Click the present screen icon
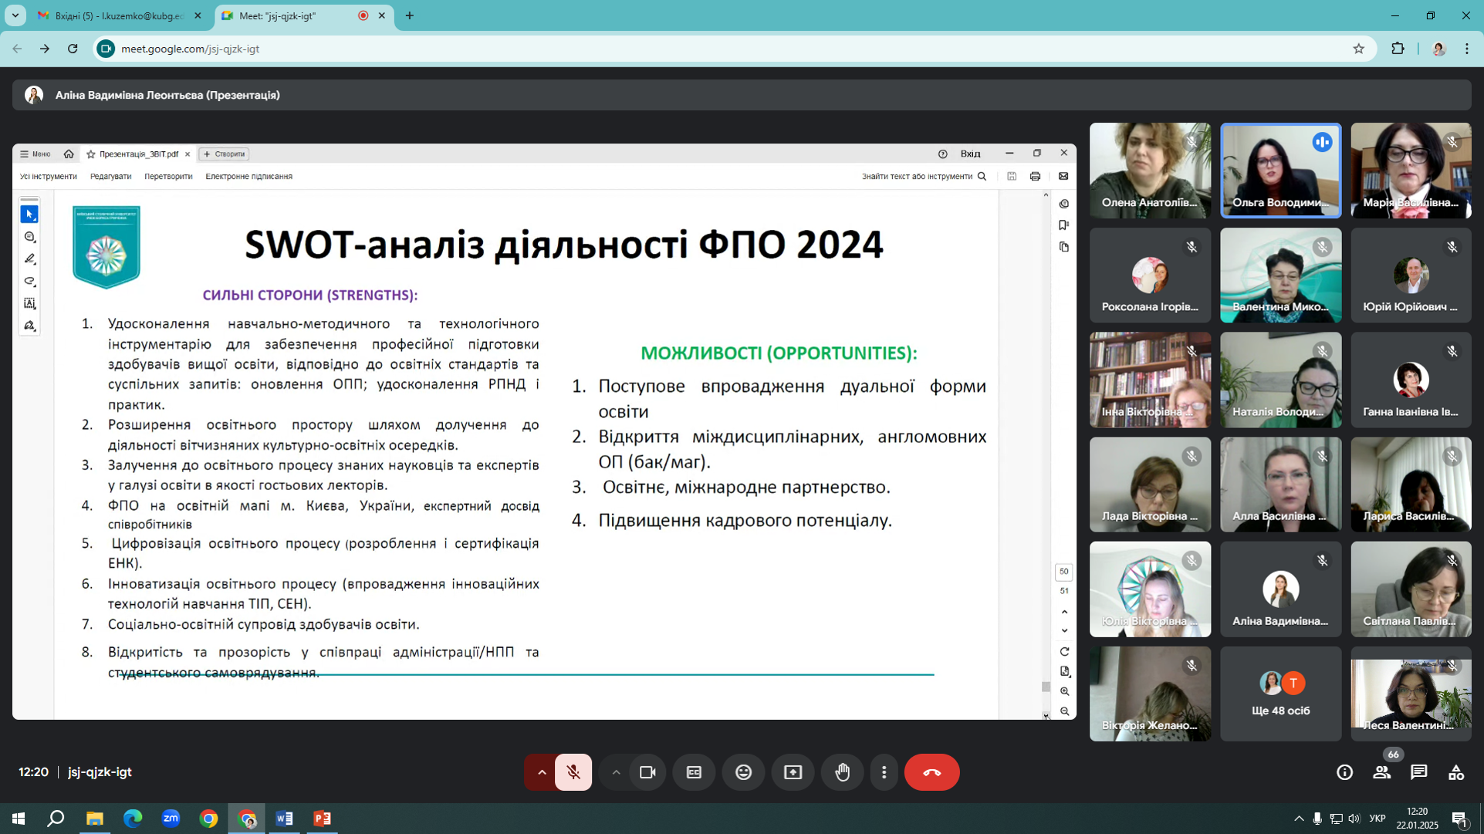The image size is (1484, 834). (793, 772)
